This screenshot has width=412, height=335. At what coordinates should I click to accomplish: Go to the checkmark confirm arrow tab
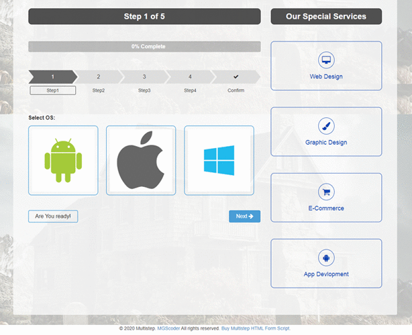236,76
